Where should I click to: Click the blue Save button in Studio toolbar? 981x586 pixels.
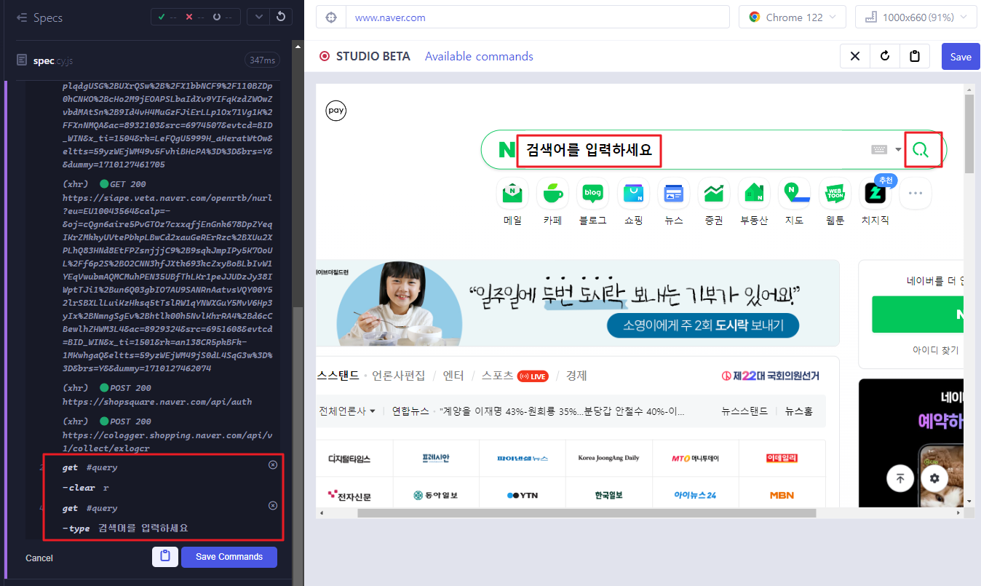tap(961, 57)
